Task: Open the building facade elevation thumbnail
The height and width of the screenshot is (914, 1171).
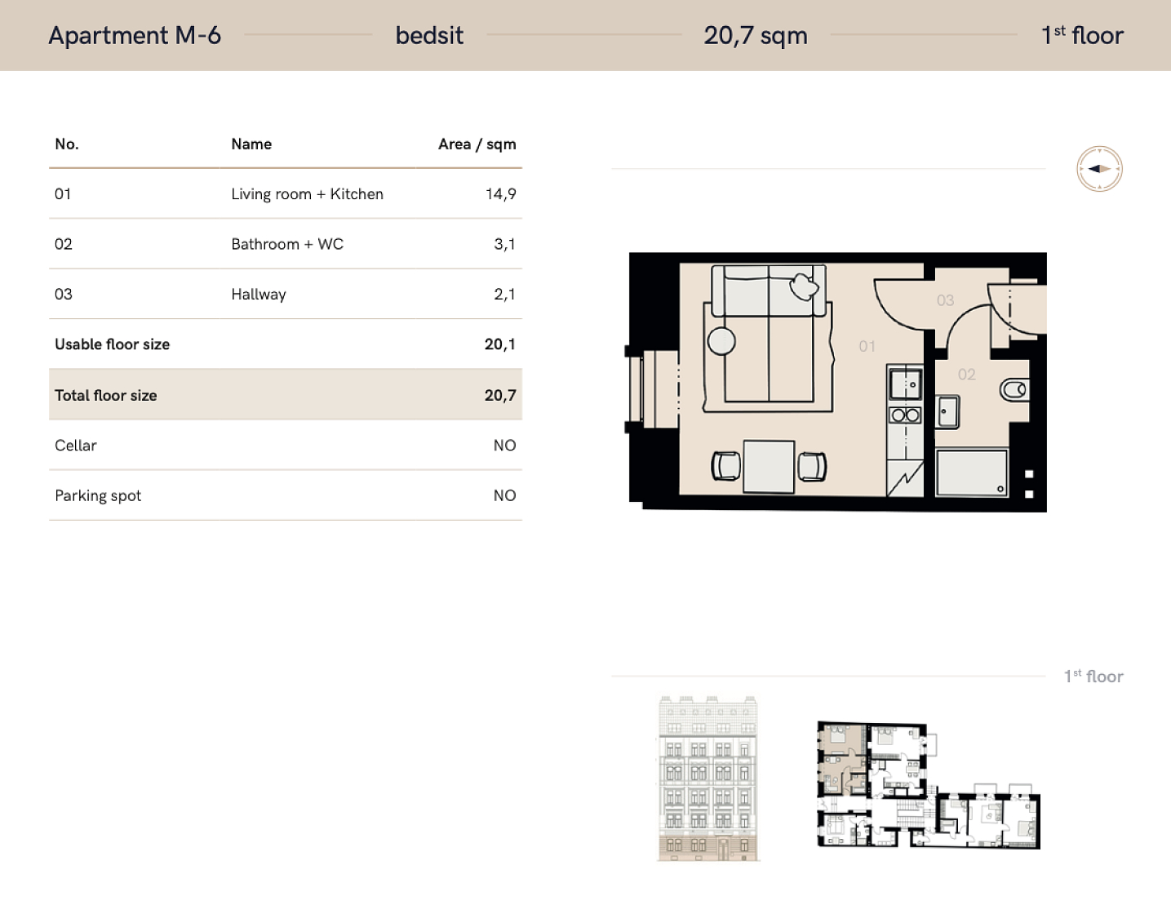Action: [x=708, y=779]
